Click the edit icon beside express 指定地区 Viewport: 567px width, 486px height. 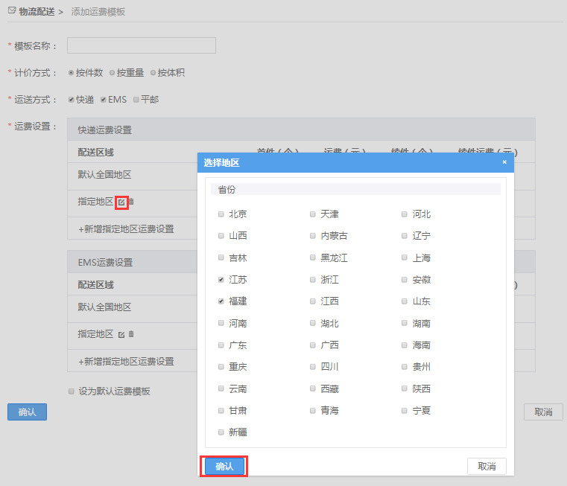point(121,202)
